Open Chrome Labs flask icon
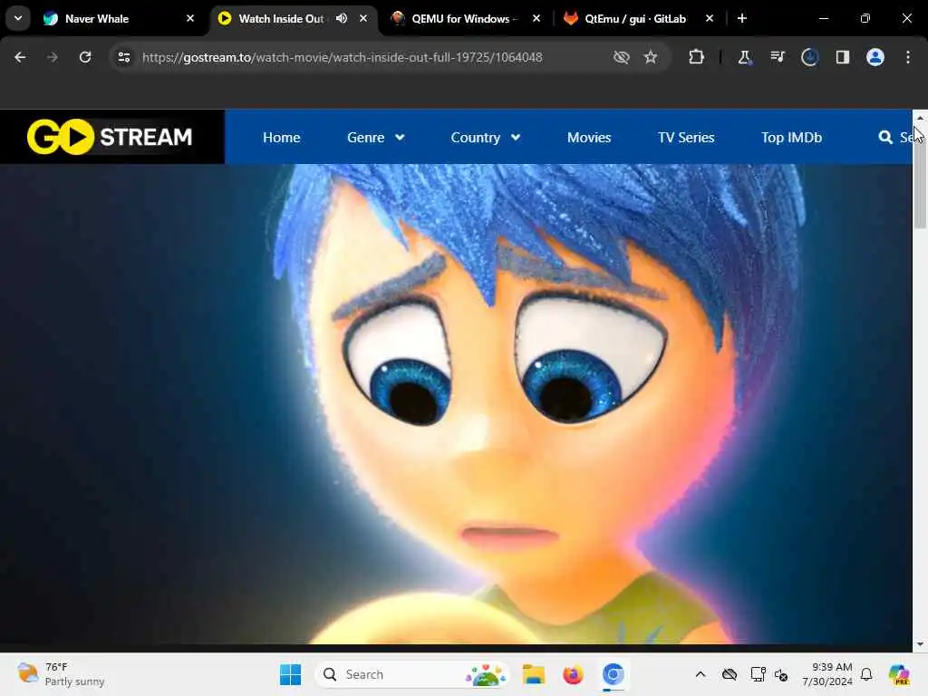The width and height of the screenshot is (928, 696). (x=745, y=57)
